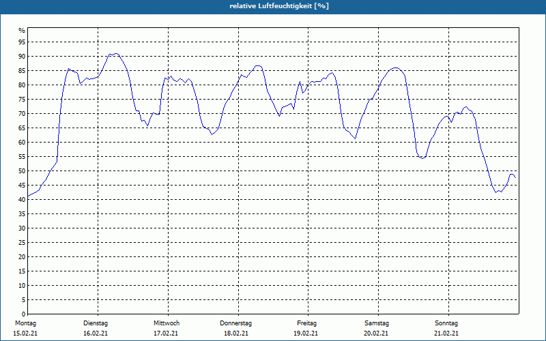
Task: Click the y-axis value 85
Action: [22, 71]
